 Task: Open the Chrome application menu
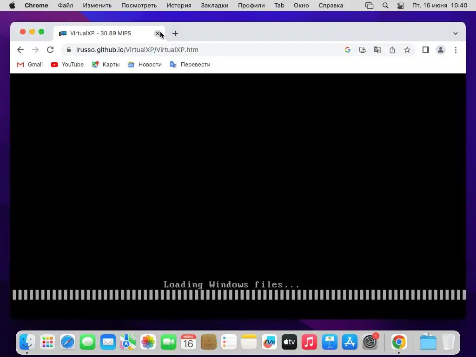tap(36, 6)
